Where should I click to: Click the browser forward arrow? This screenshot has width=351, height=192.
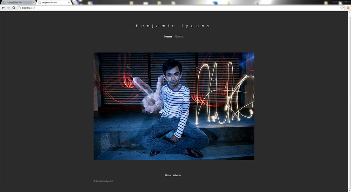click(x=8, y=8)
